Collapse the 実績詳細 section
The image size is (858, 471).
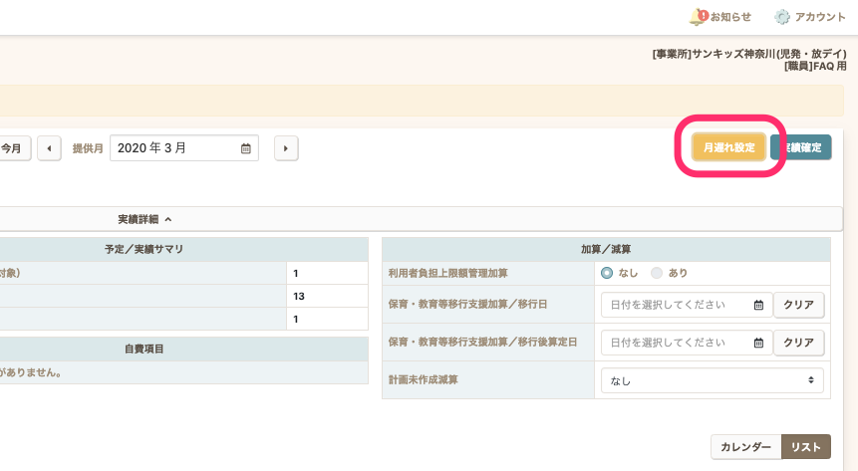[x=144, y=218]
